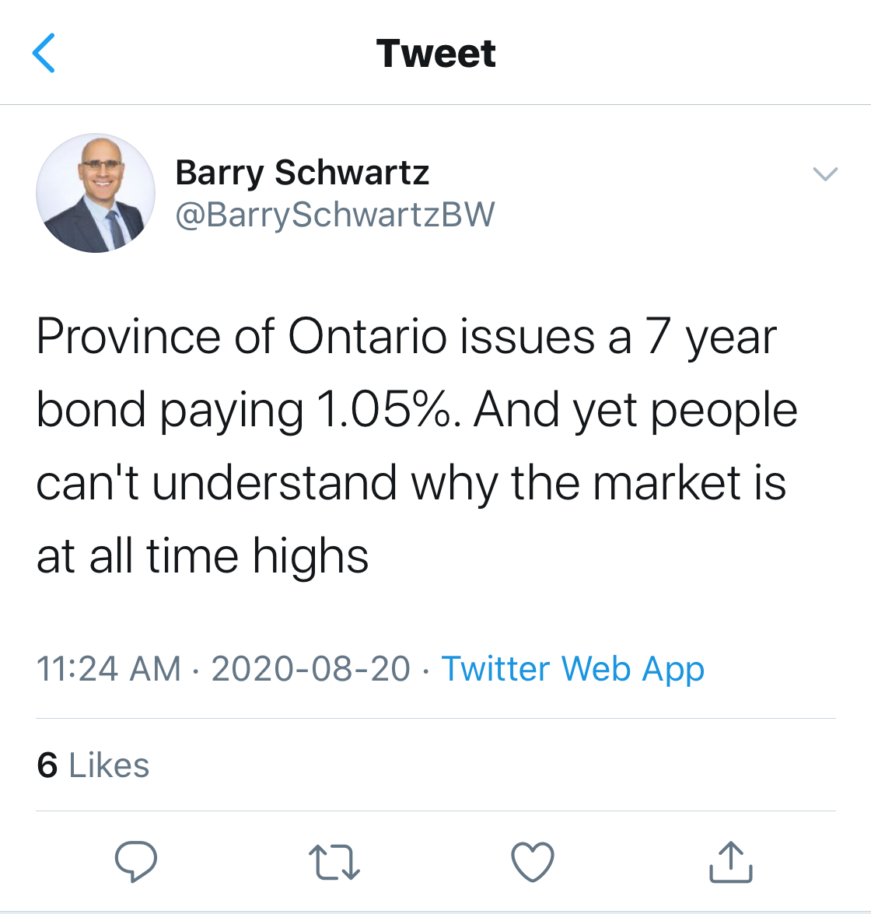Retweet this tweet

click(x=334, y=862)
